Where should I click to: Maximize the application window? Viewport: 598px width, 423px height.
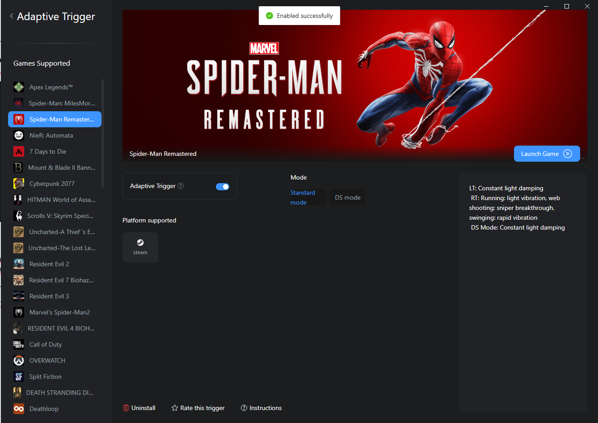click(567, 6)
